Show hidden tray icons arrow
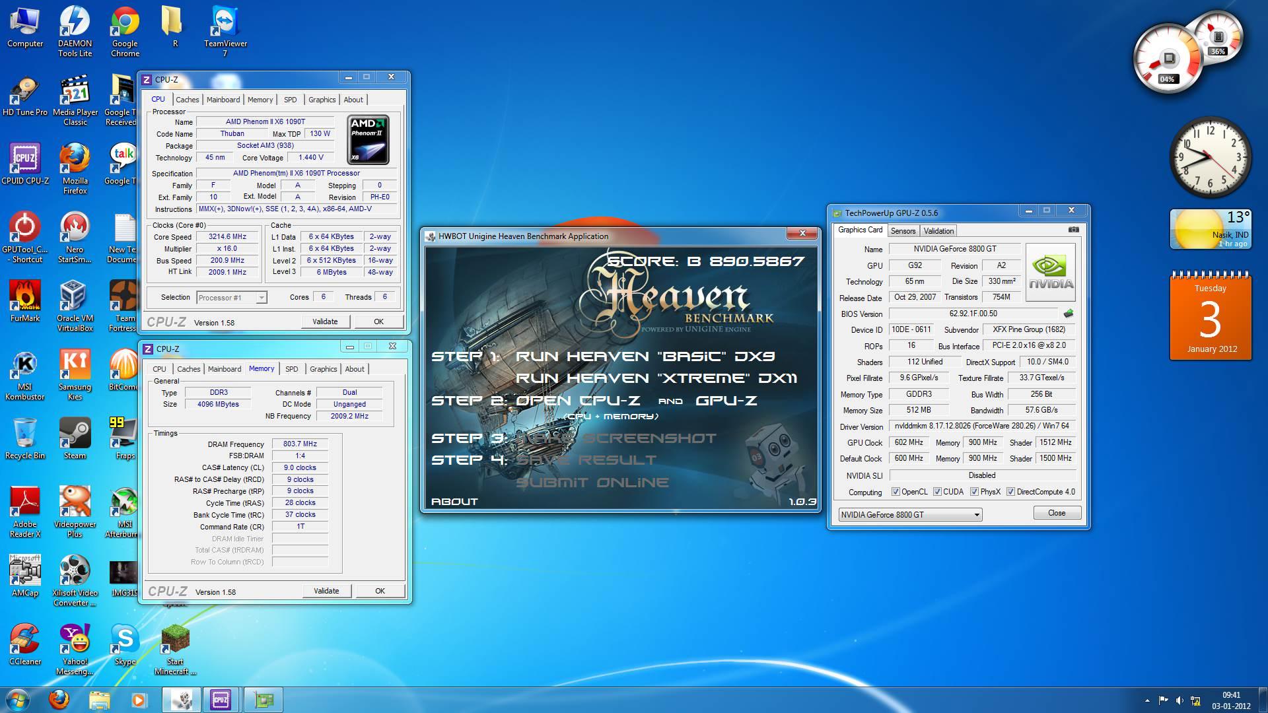This screenshot has width=1268, height=713. click(1147, 700)
